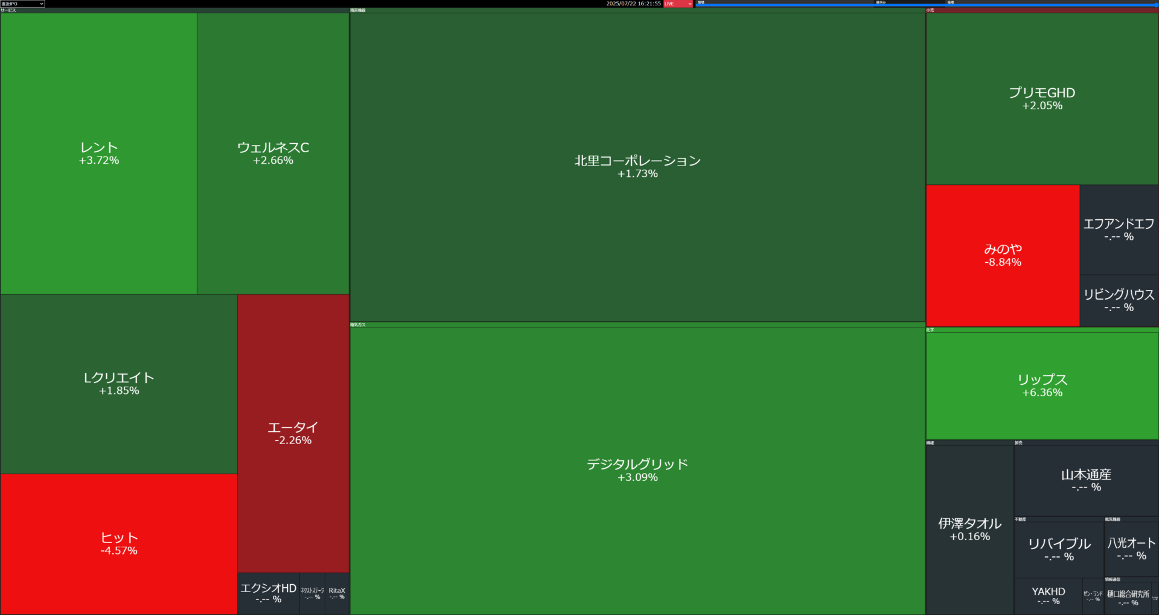Select the リバイブル tile
Screen dimensions: 1159x615
tap(1059, 550)
